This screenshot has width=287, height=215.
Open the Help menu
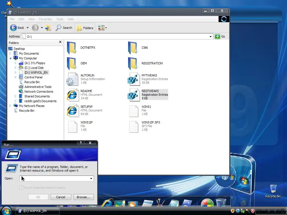pyautogui.click(x=70, y=19)
